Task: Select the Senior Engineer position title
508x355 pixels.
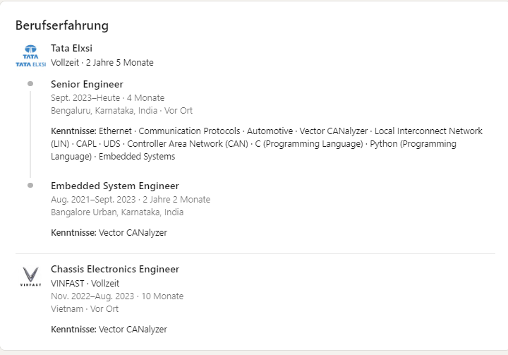Action: coord(87,84)
